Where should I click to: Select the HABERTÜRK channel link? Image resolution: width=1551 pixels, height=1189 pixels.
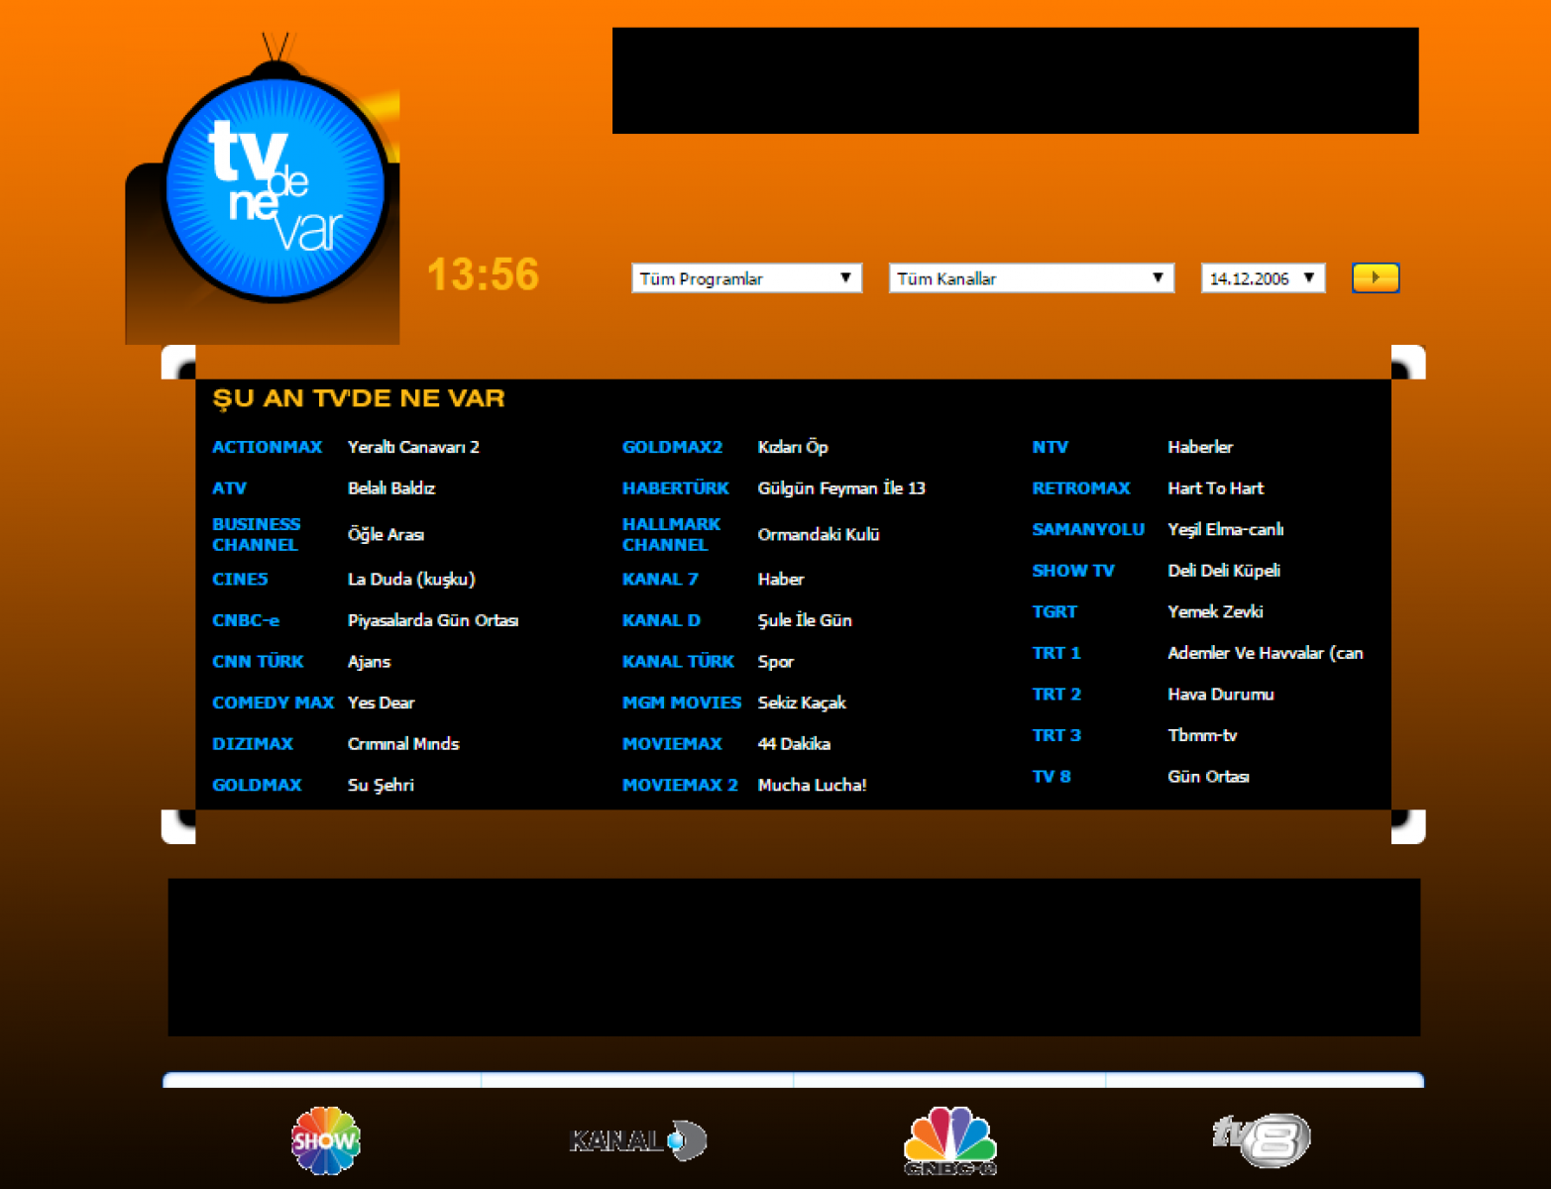coord(675,488)
